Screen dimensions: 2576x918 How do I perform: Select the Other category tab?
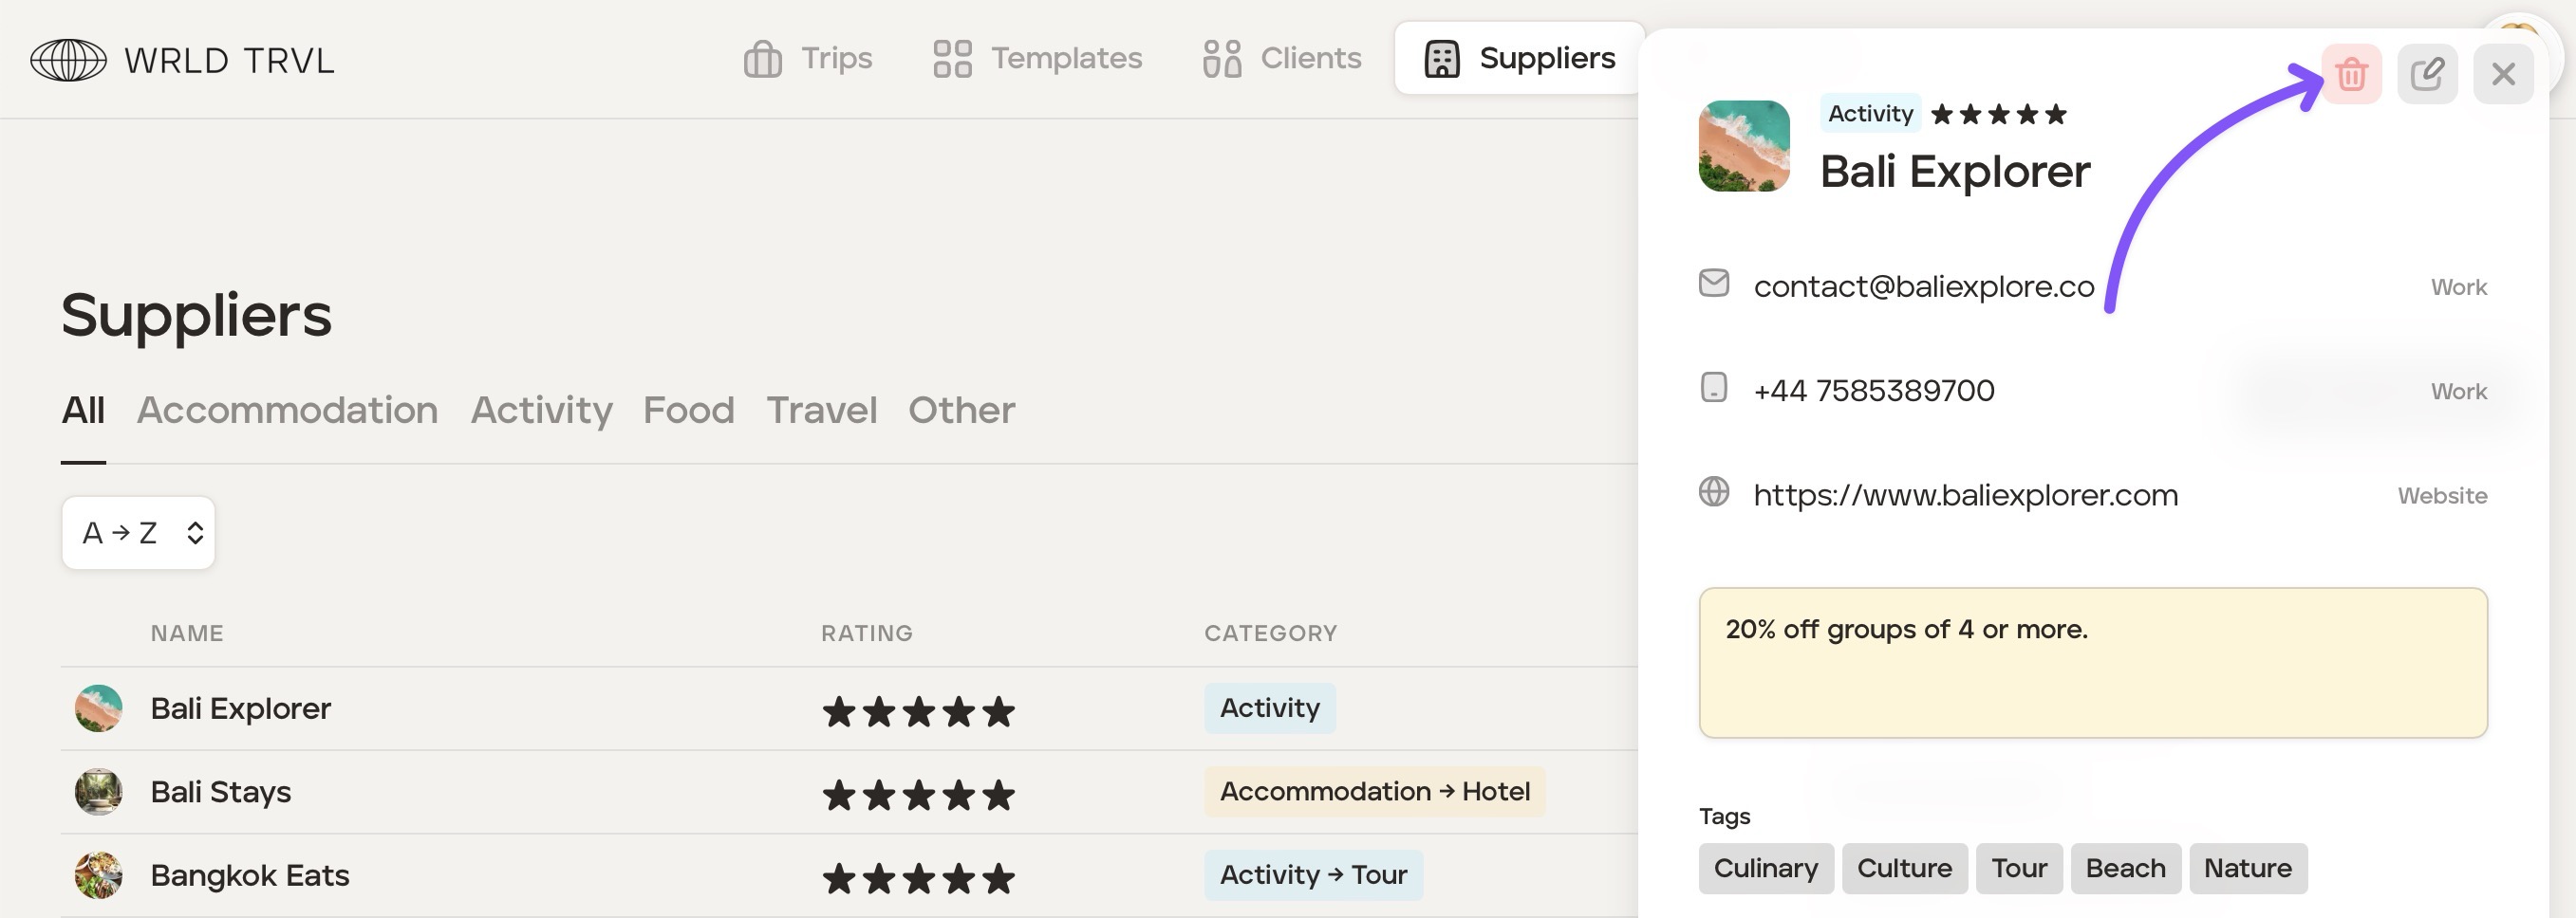[961, 411]
